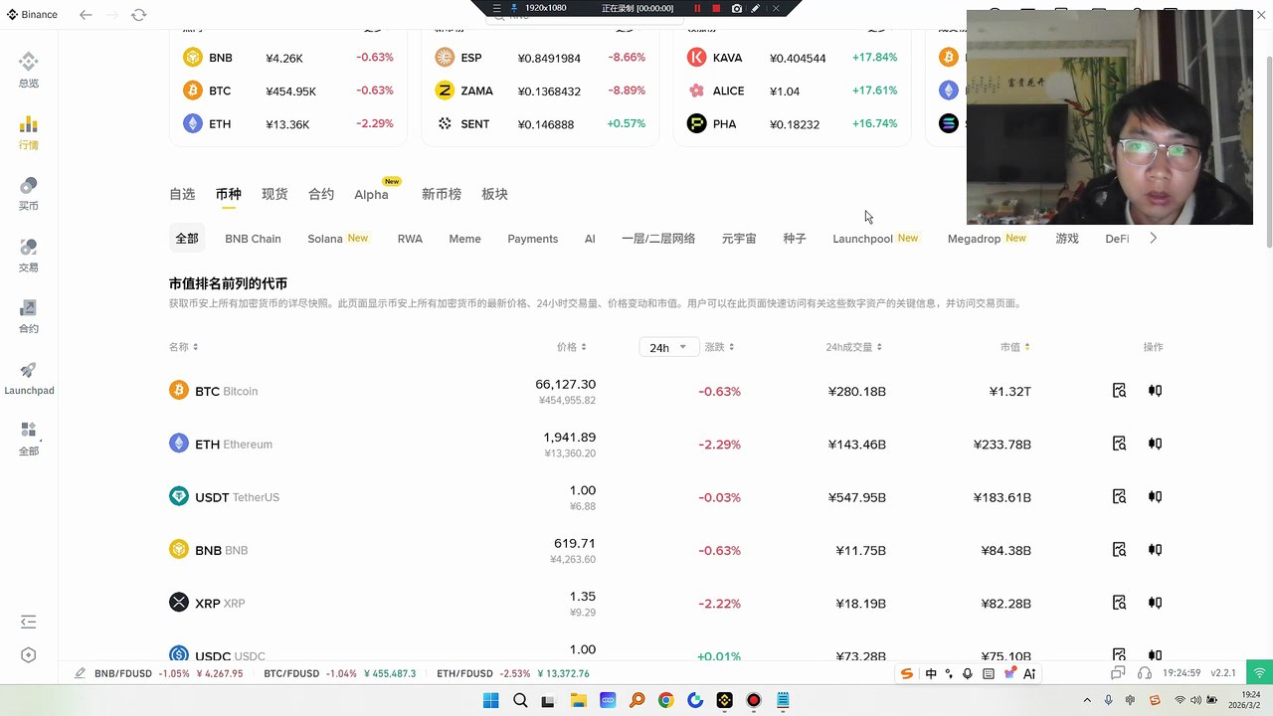
Task: Open File Explorer from the taskbar
Action: tap(578, 700)
